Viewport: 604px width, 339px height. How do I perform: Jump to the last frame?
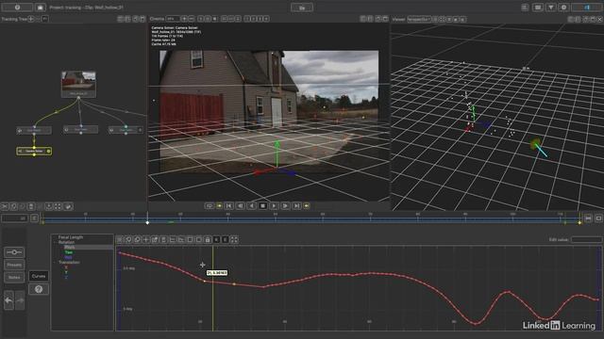pos(296,206)
